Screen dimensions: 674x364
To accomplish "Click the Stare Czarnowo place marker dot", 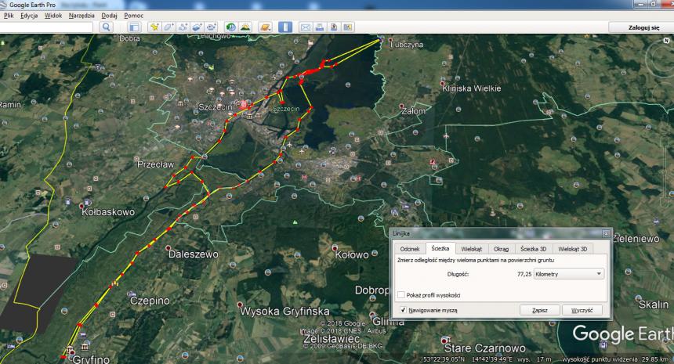I will [444, 341].
